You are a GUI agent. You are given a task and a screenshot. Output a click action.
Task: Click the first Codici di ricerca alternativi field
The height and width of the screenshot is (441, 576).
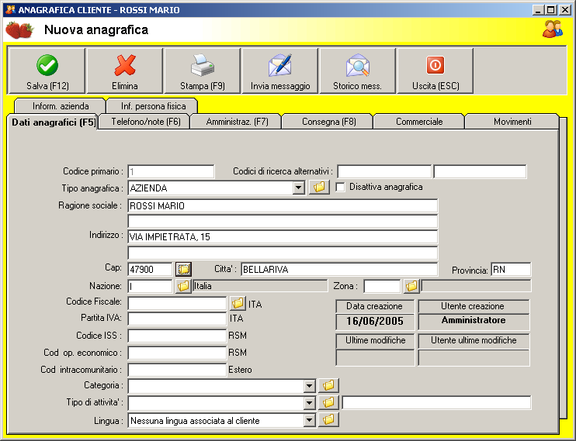pos(384,171)
